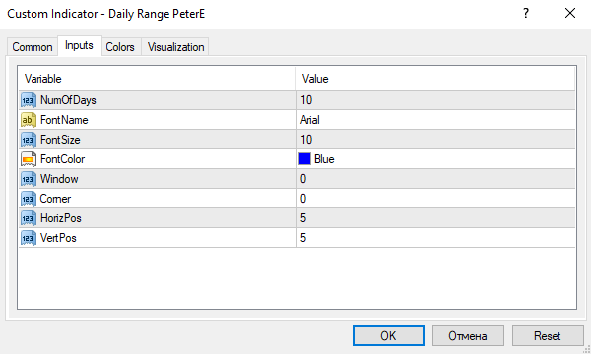Click the integer icon beside NumOfDays

[x=29, y=100]
